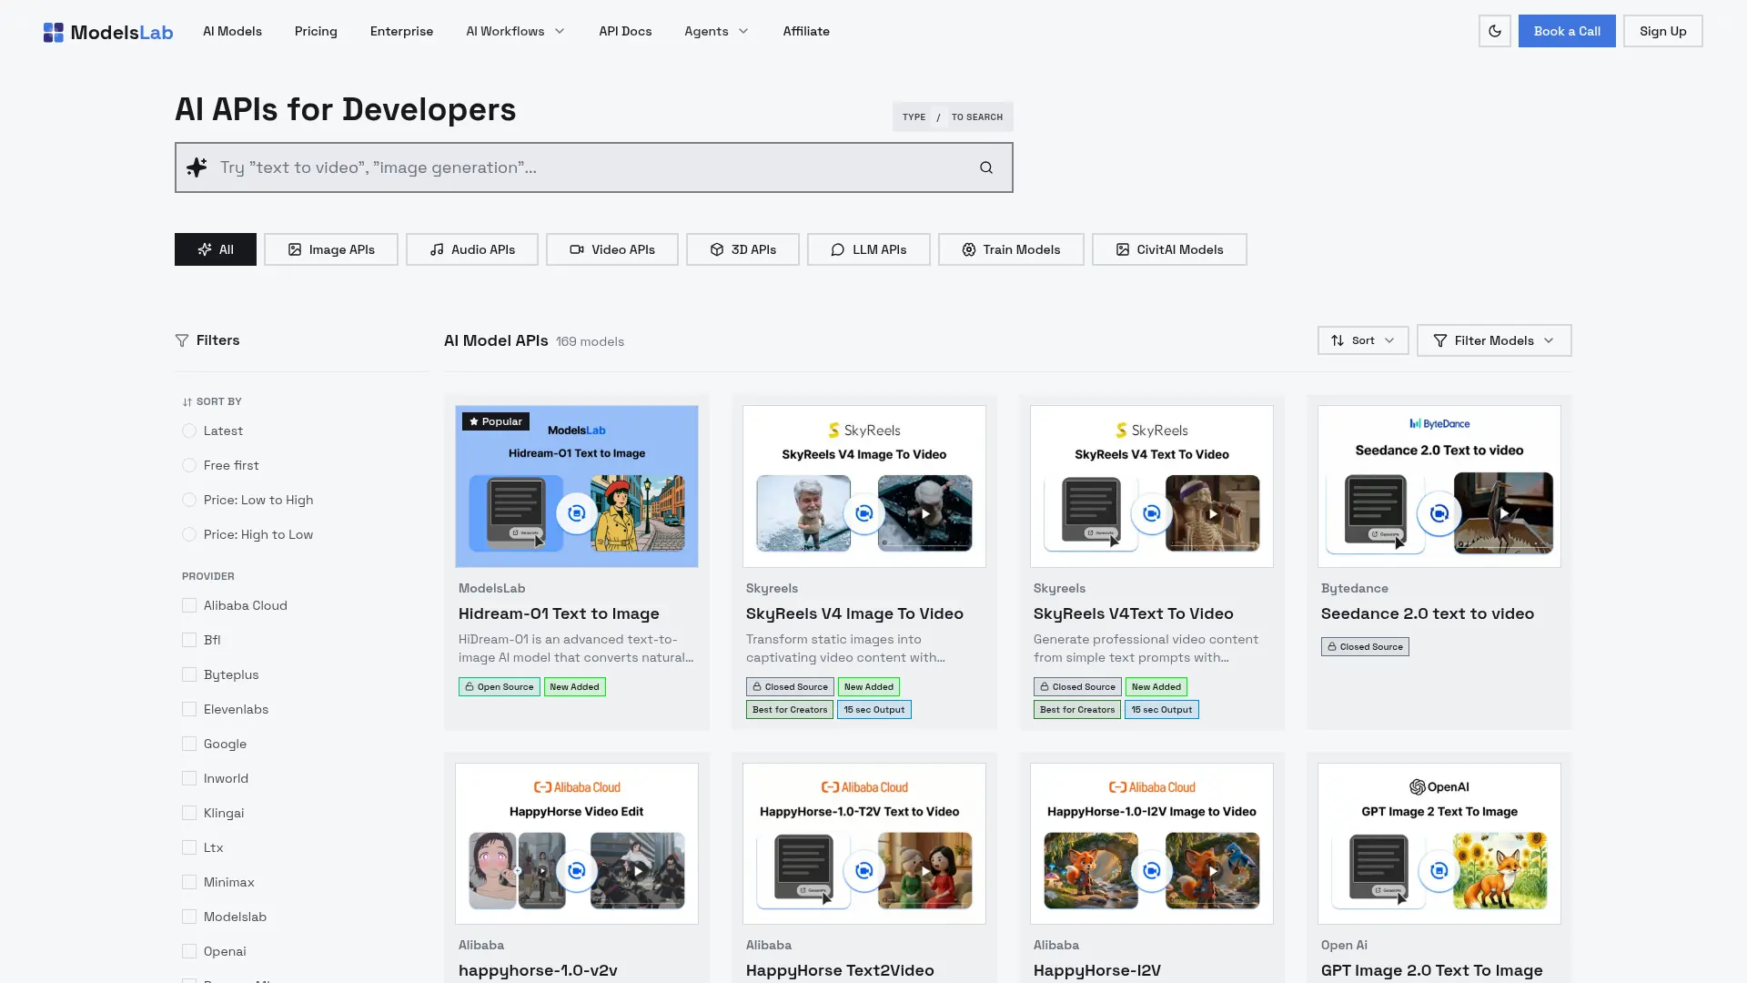Click the search magnifier icon
Image resolution: width=1747 pixels, height=983 pixels.
[986, 167]
